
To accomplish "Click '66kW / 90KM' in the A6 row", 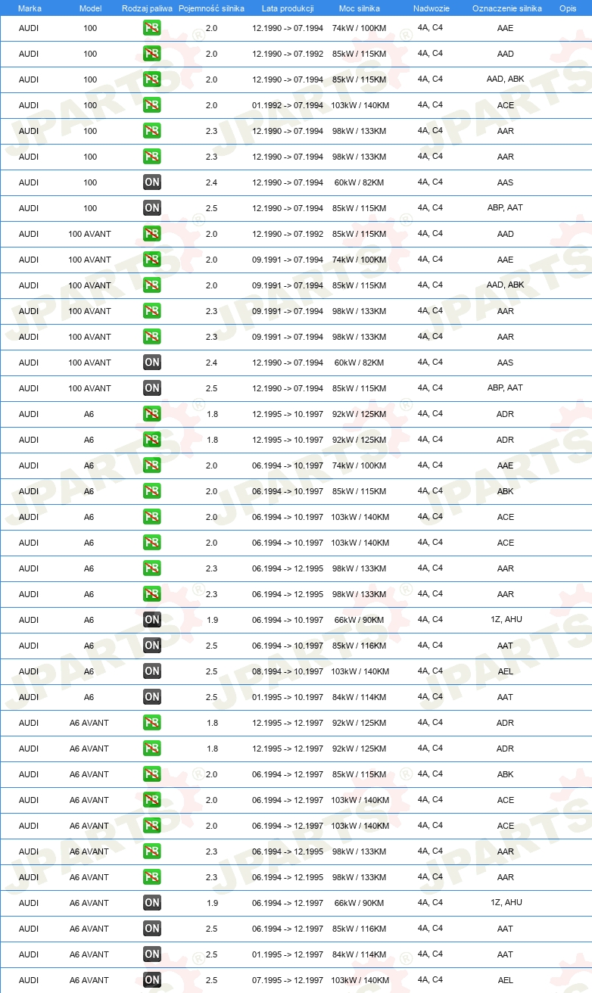I will tap(360, 620).
